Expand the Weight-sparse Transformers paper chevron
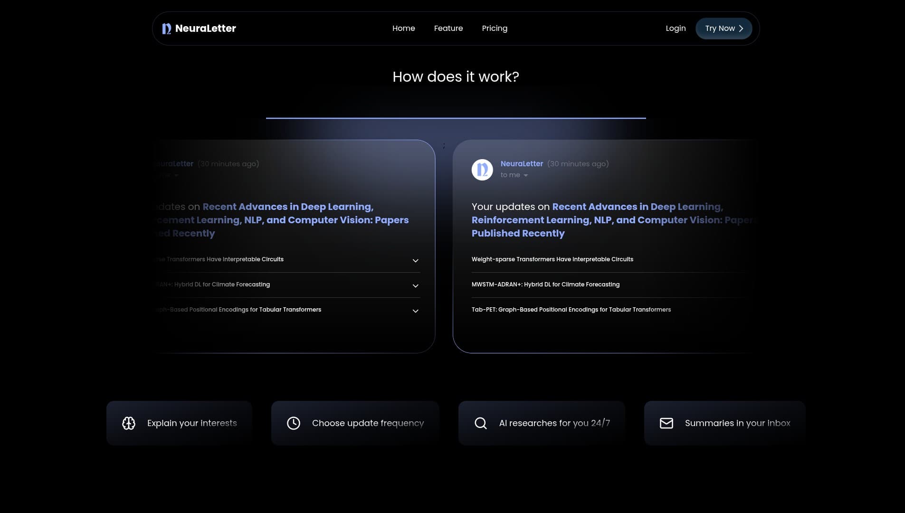The height and width of the screenshot is (513, 905). [415, 261]
